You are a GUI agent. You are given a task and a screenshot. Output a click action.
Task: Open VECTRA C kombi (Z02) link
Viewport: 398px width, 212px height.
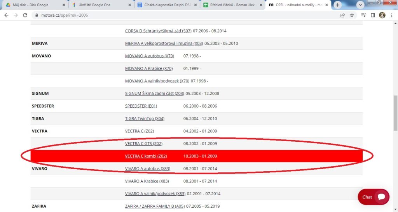click(146, 156)
